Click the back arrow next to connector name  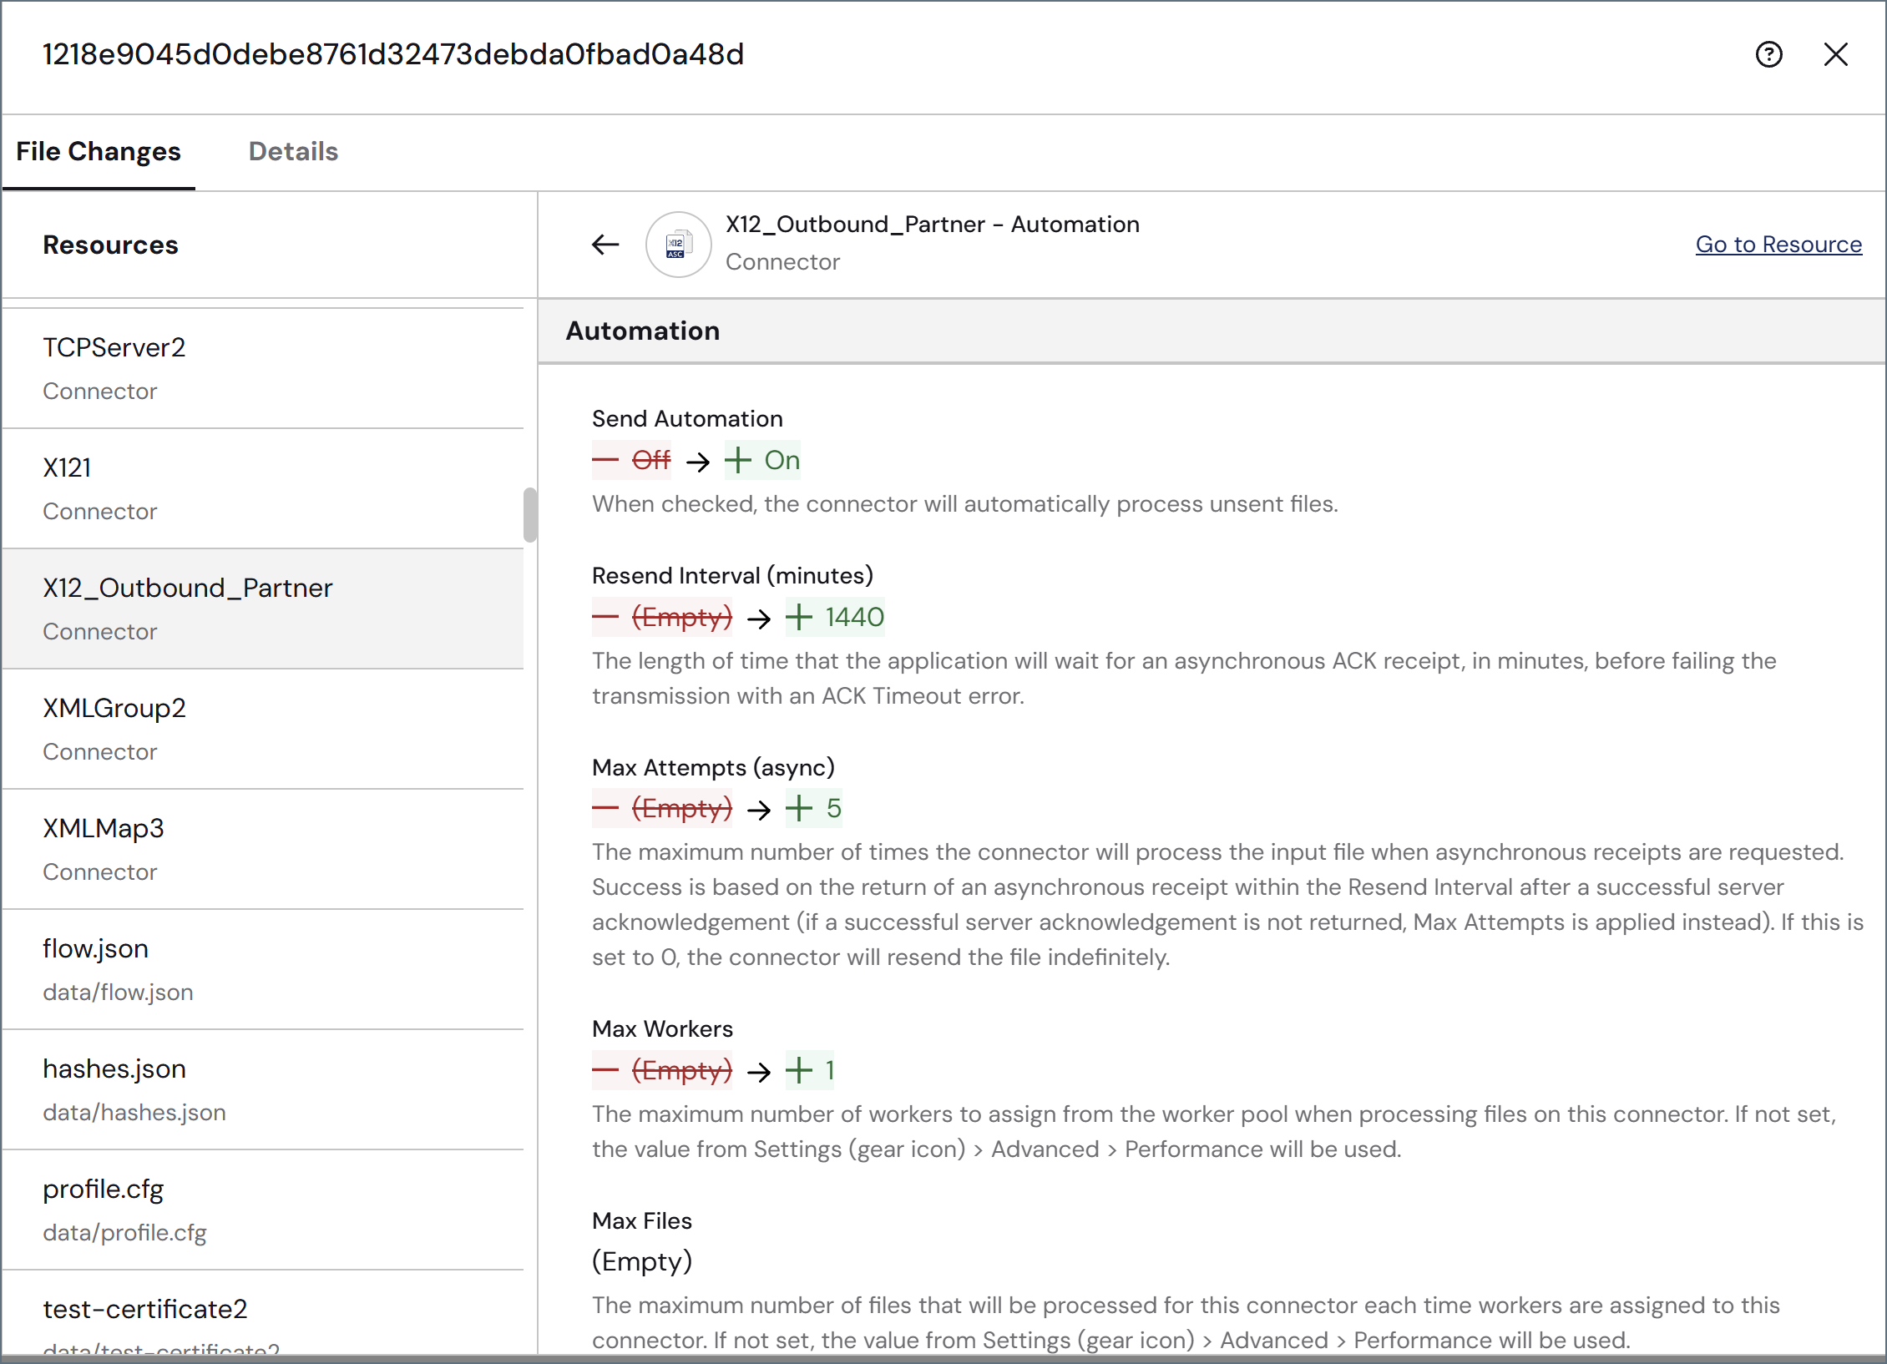click(605, 245)
